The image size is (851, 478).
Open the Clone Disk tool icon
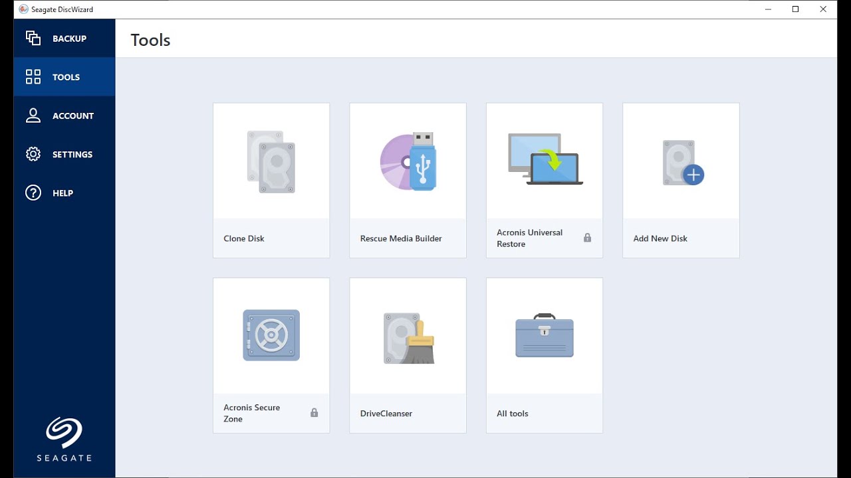pyautogui.click(x=271, y=162)
